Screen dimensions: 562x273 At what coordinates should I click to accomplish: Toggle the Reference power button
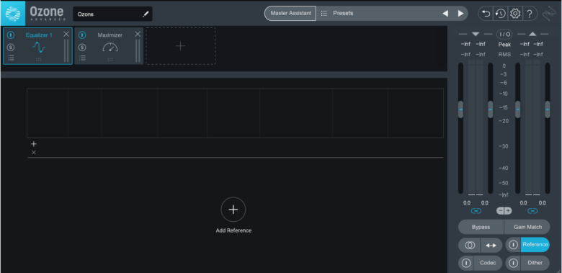pyautogui.click(x=513, y=245)
